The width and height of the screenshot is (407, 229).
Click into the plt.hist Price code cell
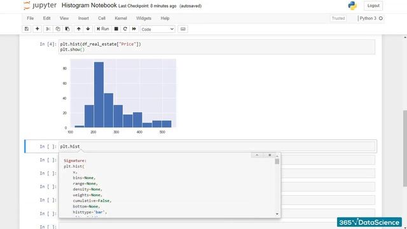(x=217, y=46)
